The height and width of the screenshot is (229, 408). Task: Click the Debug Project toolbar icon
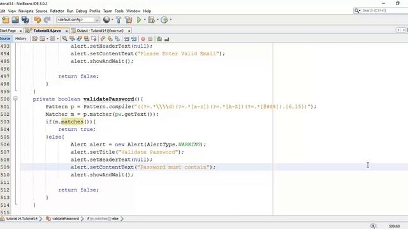[151, 20]
